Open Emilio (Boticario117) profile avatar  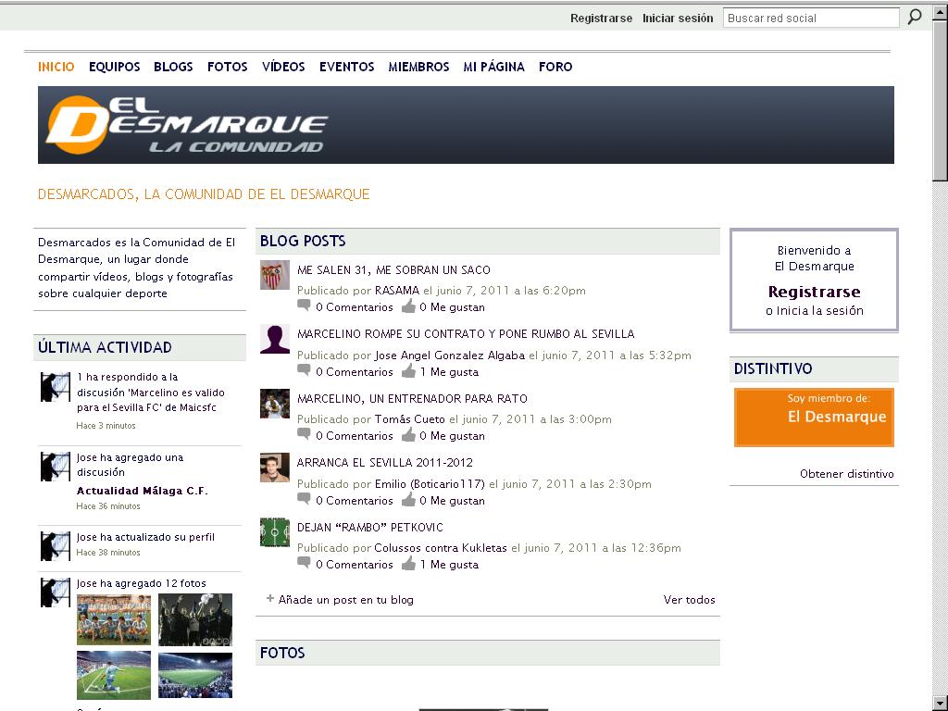pos(274,468)
